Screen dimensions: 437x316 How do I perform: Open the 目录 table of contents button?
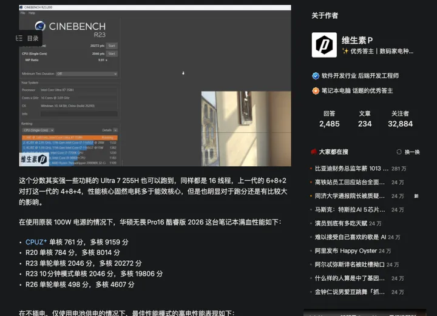coord(29,38)
